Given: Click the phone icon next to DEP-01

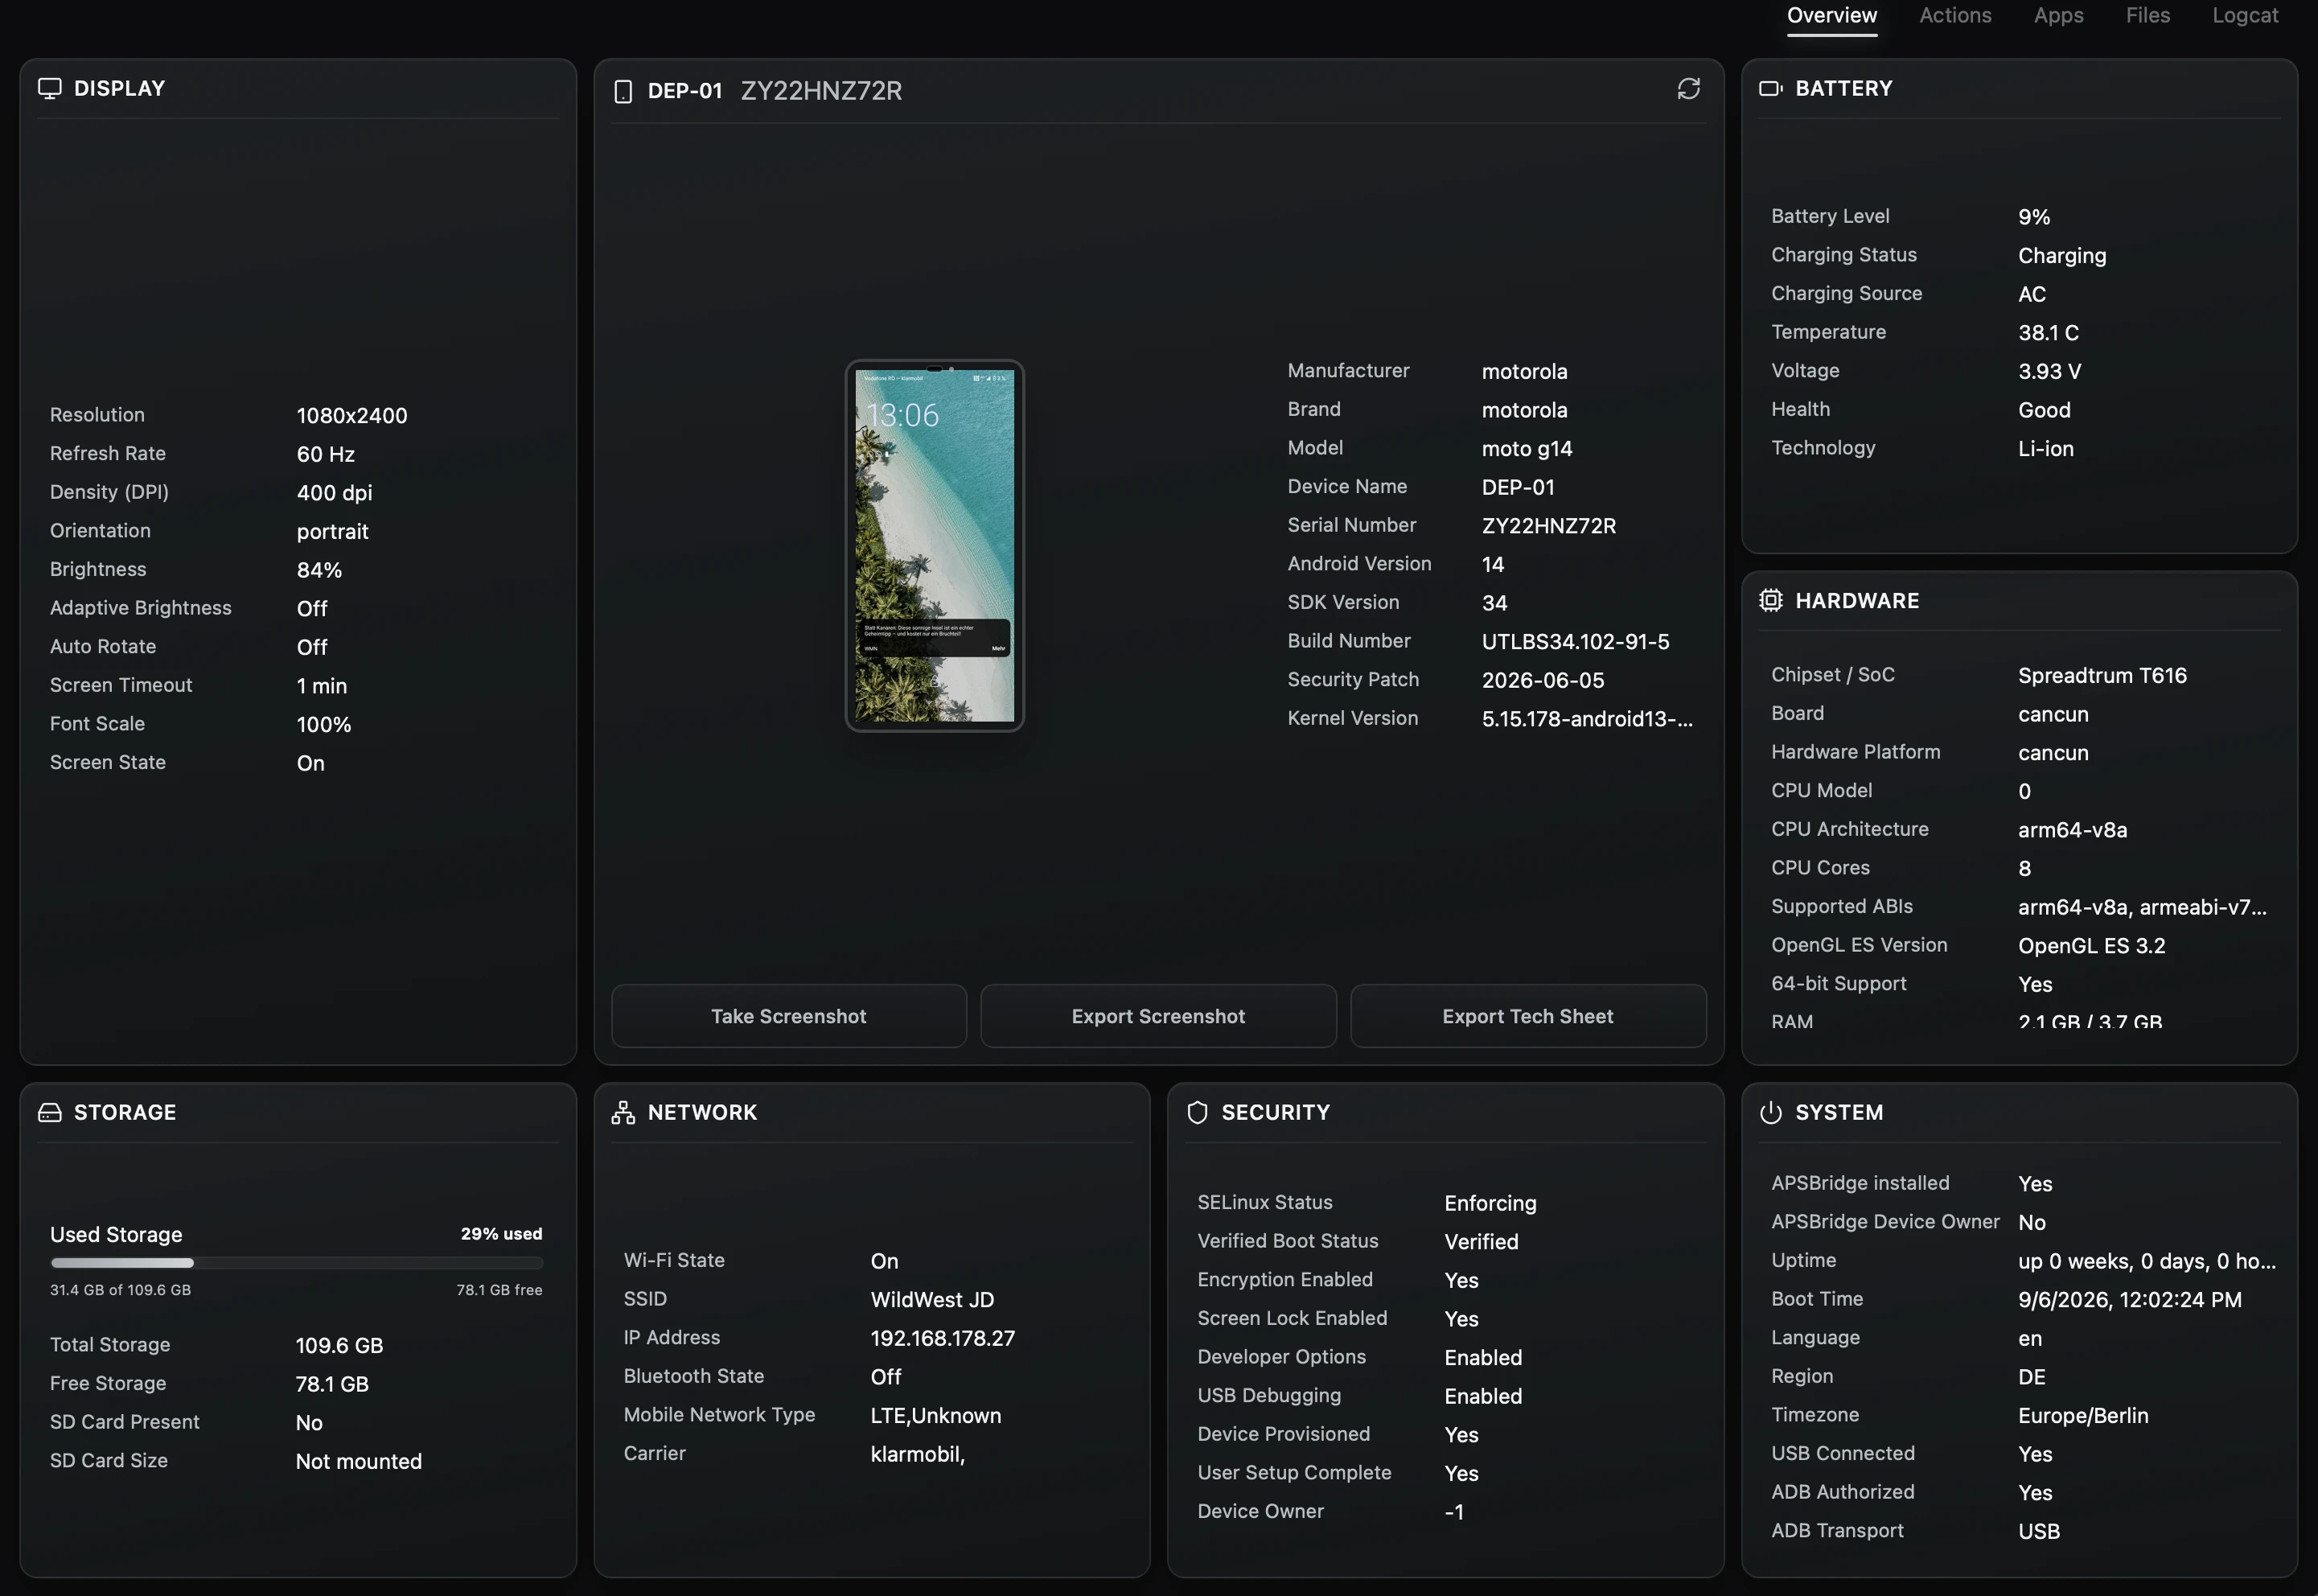Looking at the screenshot, I should tap(623, 91).
